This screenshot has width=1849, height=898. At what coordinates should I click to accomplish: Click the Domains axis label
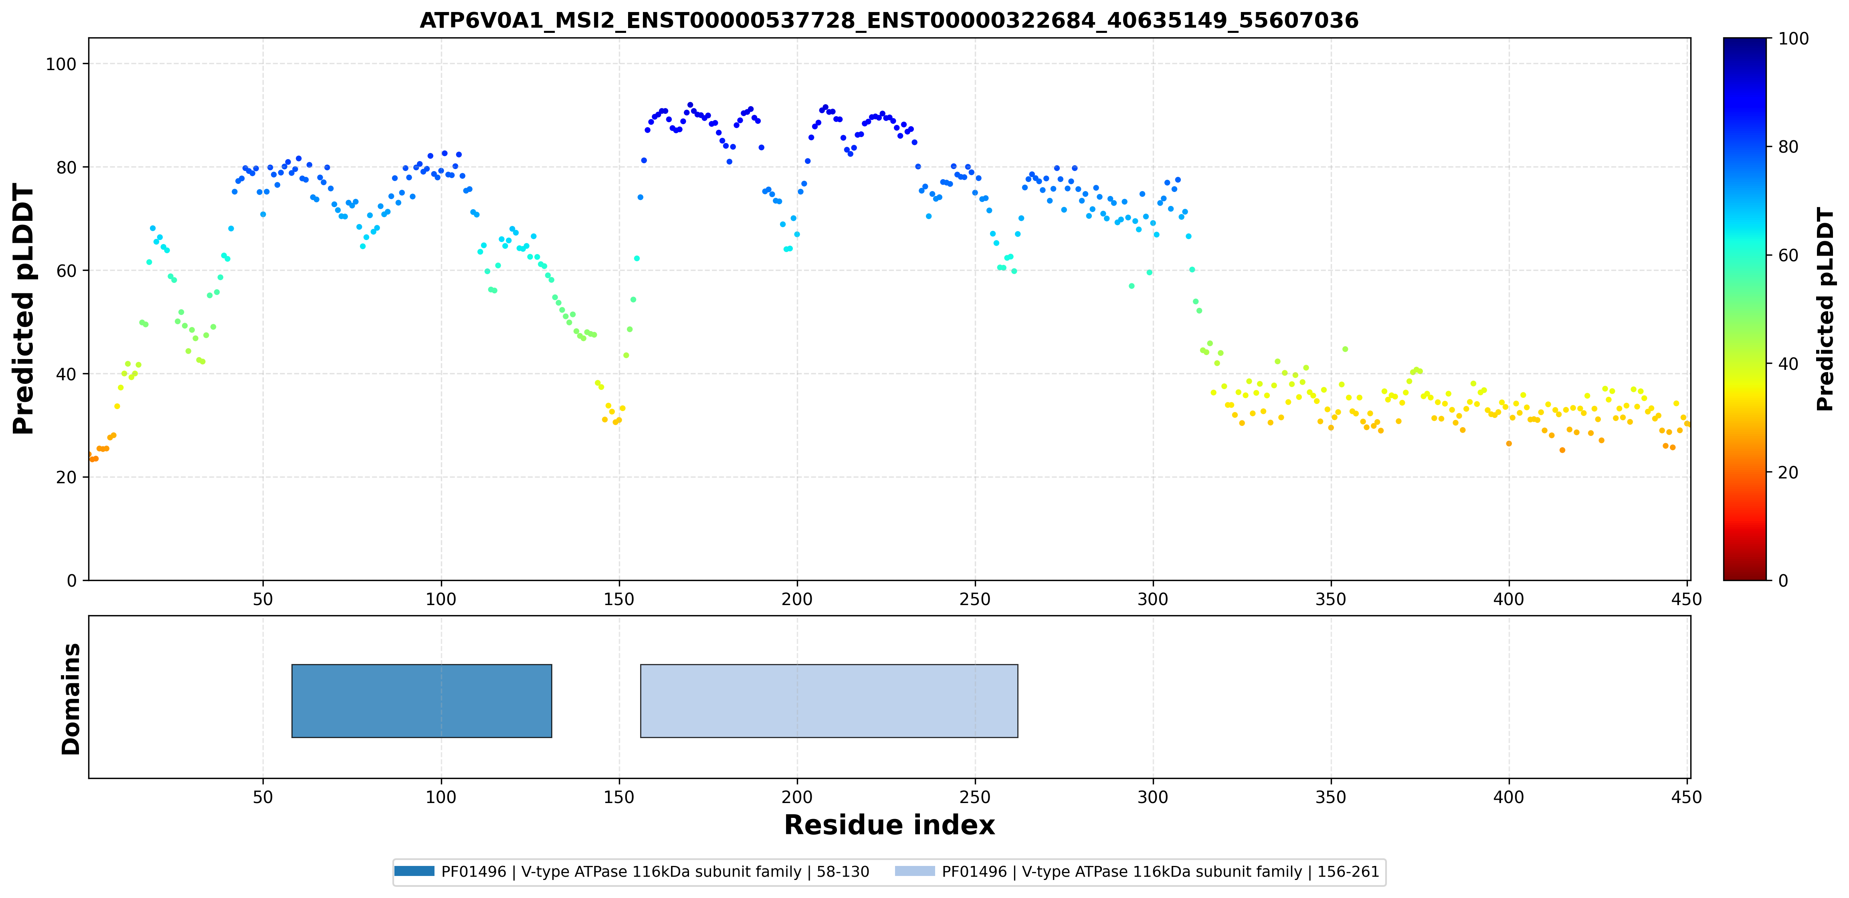coord(71,699)
